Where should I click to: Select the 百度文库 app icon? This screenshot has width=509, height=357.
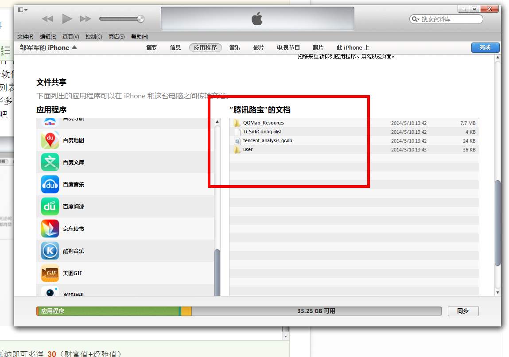click(50, 162)
